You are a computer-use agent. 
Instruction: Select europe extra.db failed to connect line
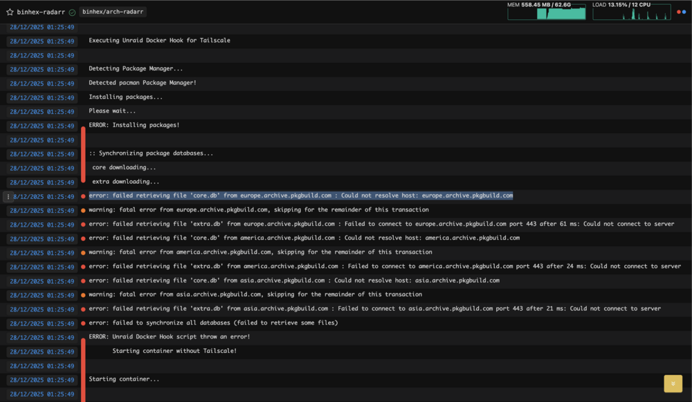(x=381, y=224)
